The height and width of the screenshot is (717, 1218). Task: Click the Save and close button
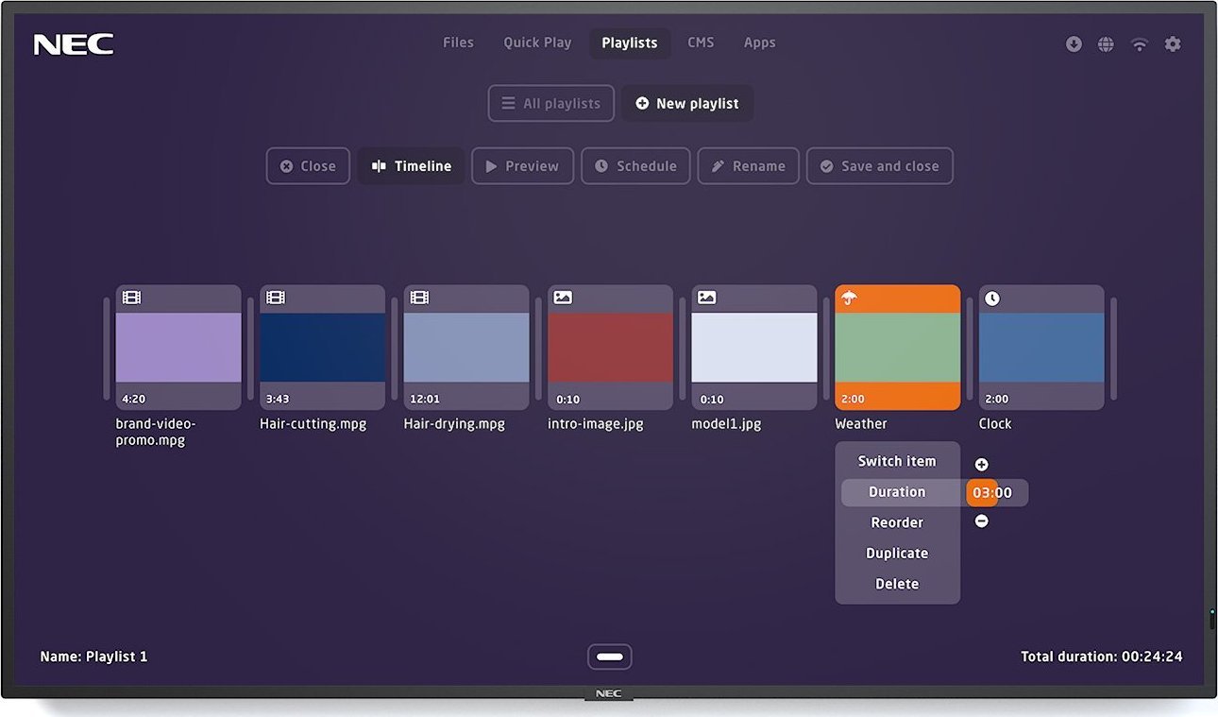(x=879, y=166)
